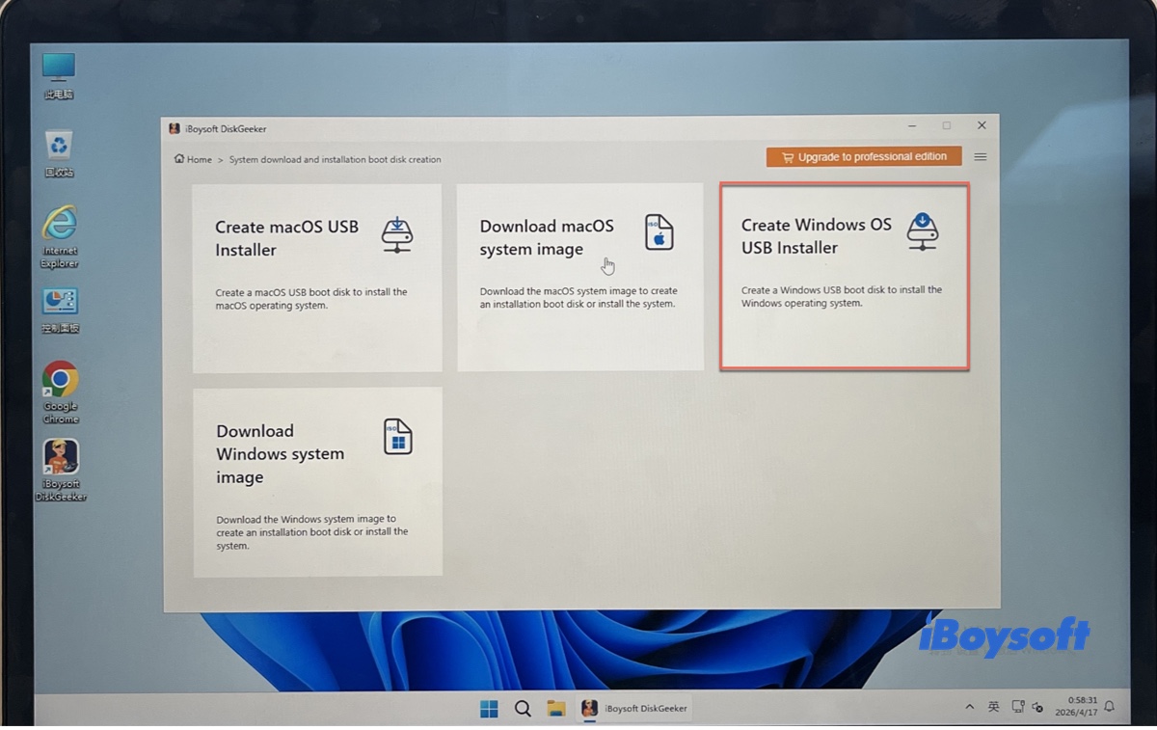This screenshot has width=1157, height=730.
Task: Open the hamburger menu in DiskGeeker
Action: pos(981,157)
